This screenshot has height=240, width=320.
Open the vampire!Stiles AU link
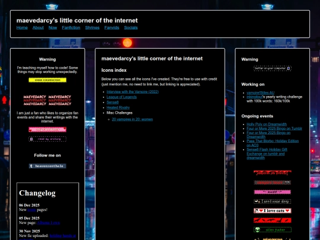pos(260,92)
